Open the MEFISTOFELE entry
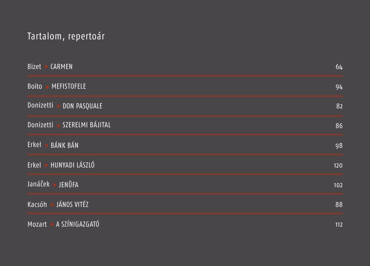 [x=69, y=86]
